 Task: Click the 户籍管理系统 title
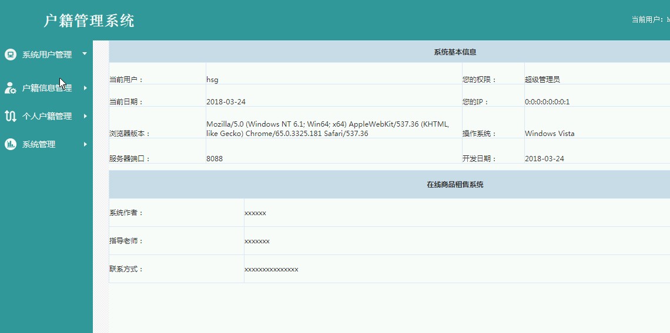pyautogui.click(x=89, y=21)
